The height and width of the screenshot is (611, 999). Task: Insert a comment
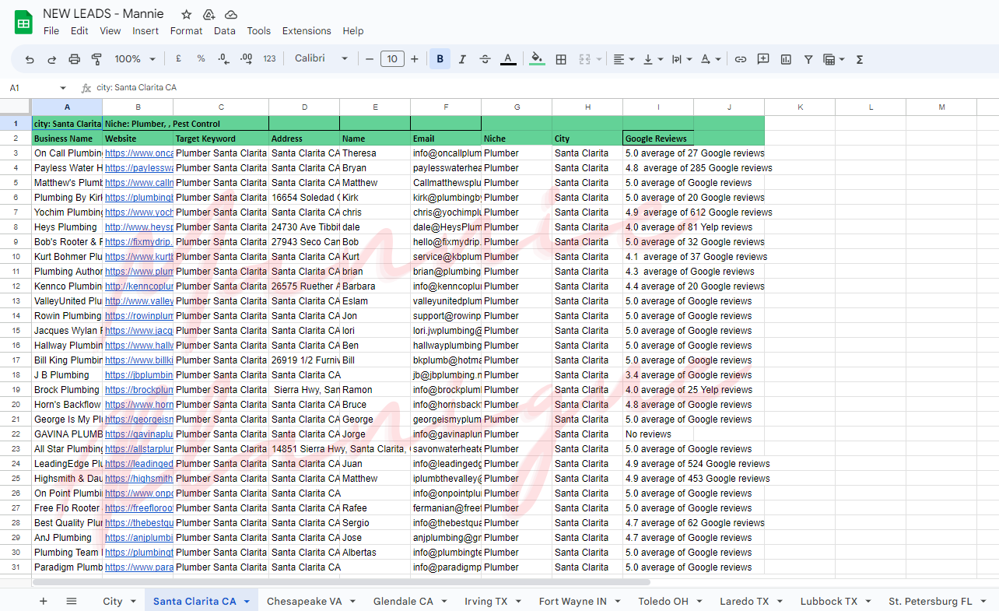763,59
